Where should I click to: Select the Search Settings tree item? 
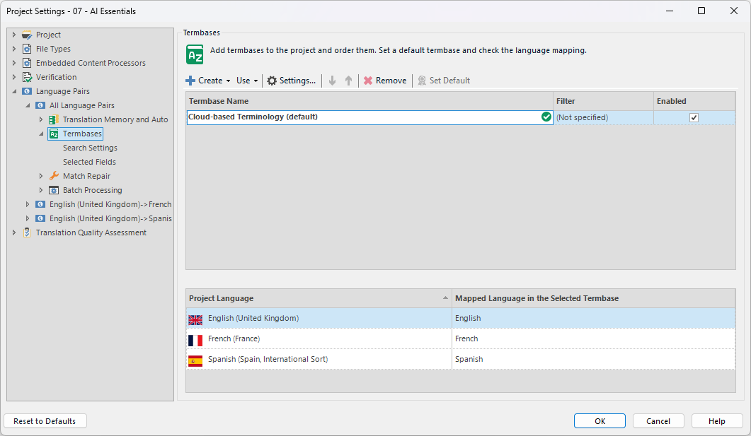pyautogui.click(x=90, y=147)
